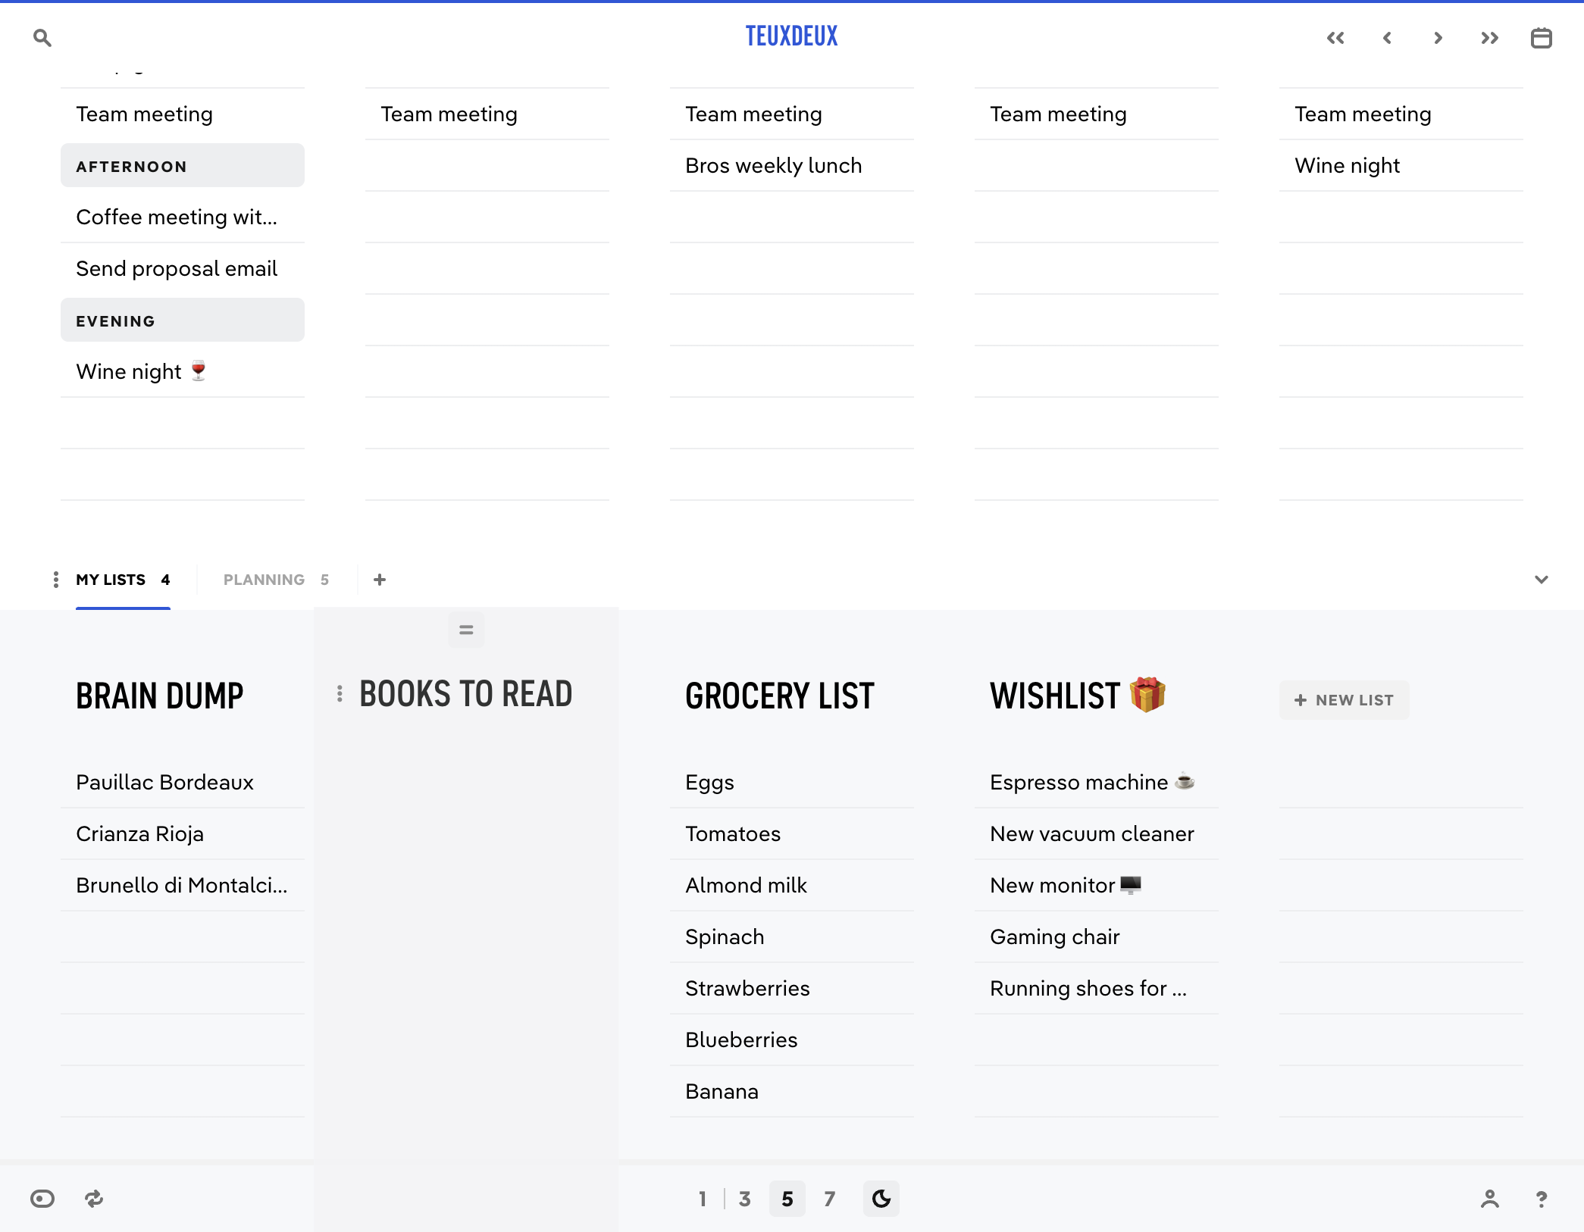Screen dimensions: 1584x1232
Task: Show one column view
Action: tap(703, 1199)
